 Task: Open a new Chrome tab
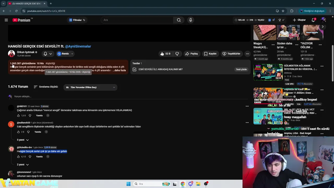(x=51, y=3)
